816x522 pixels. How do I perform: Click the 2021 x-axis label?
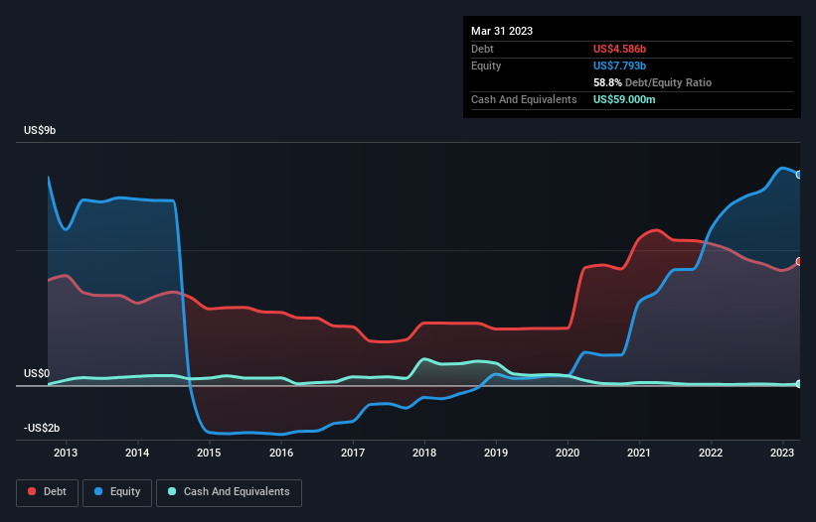[639, 453]
